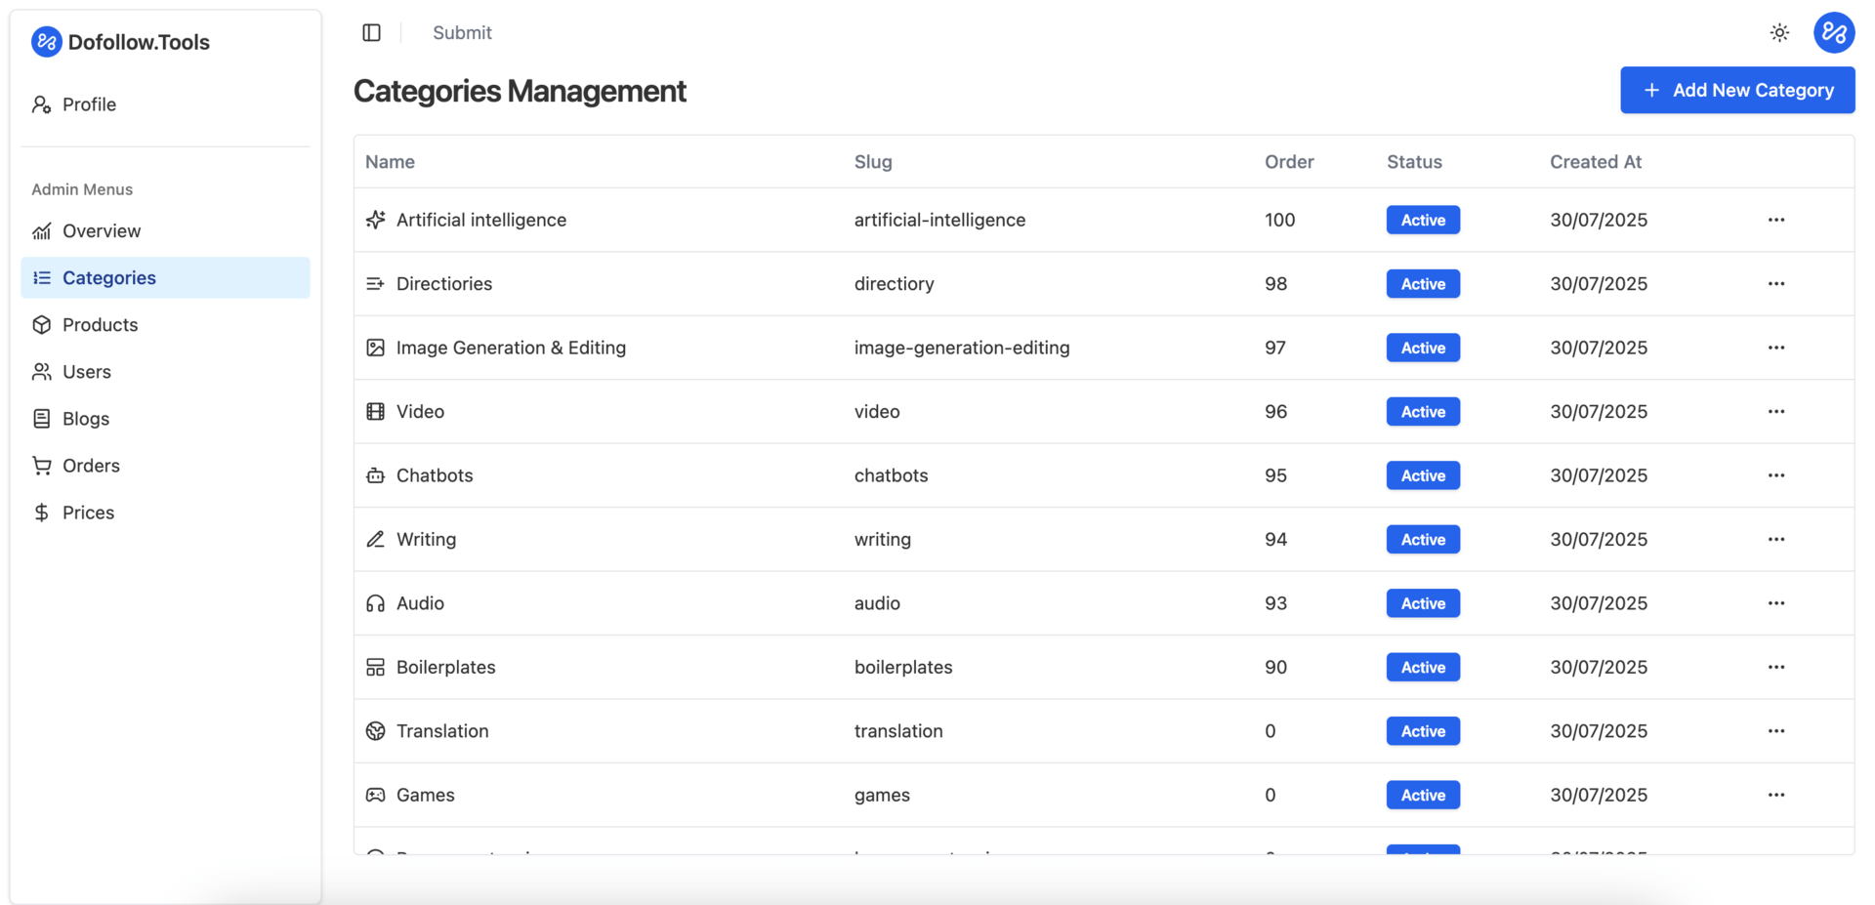Click Active status badge for Image Generation
The image size is (1875, 905).
1422,348
